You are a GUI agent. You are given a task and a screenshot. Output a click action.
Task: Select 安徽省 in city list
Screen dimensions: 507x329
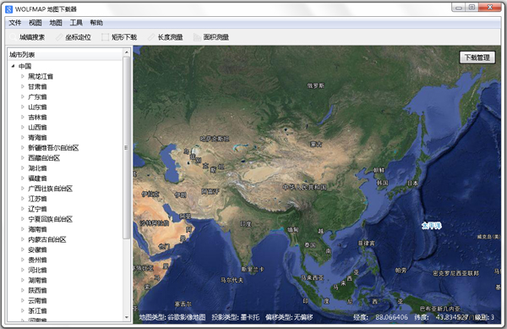click(x=37, y=249)
